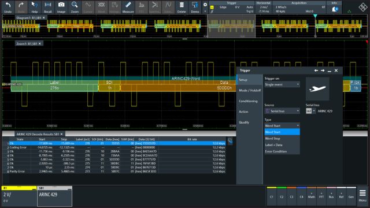Select the Setup tab in Trigger dialog
This screenshot has width=370, height=208.
[249, 80]
